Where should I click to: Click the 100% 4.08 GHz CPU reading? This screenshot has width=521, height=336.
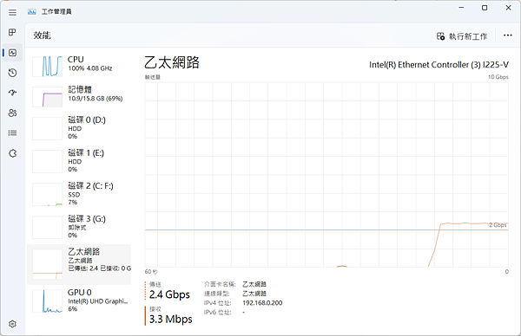point(90,68)
